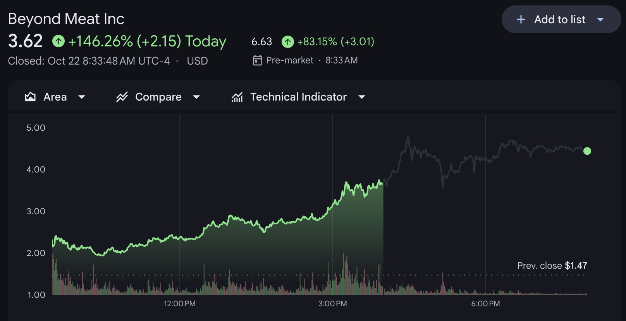Click the Technical Indicator chart icon
Image resolution: width=626 pixels, height=321 pixels.
point(237,97)
